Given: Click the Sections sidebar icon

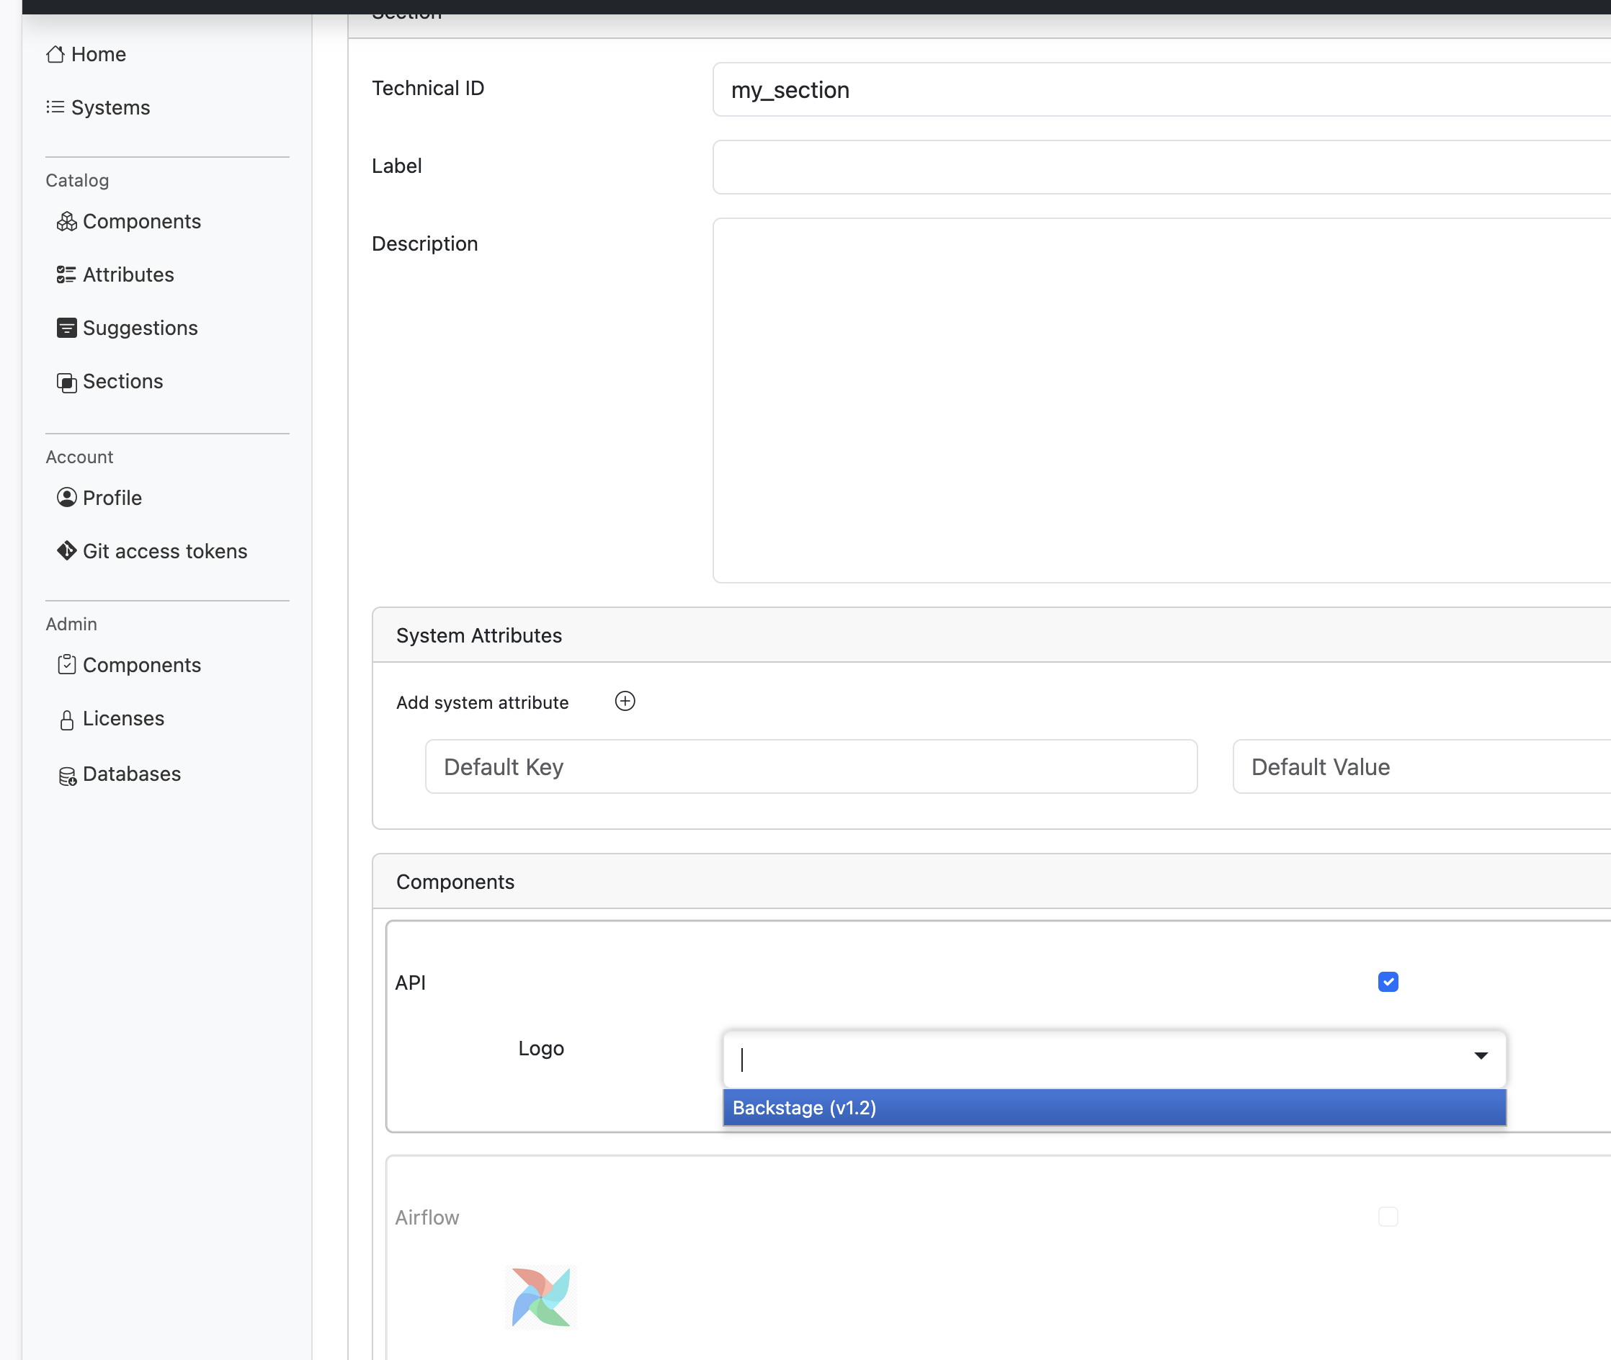Looking at the screenshot, I should pos(67,382).
